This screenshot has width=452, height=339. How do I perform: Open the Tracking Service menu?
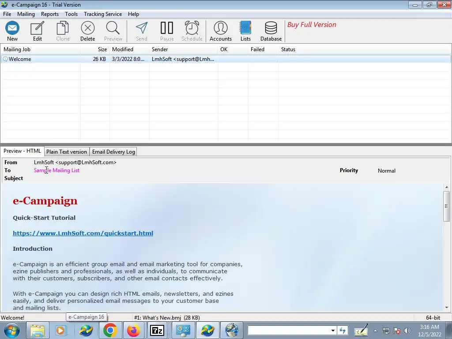tap(102, 14)
